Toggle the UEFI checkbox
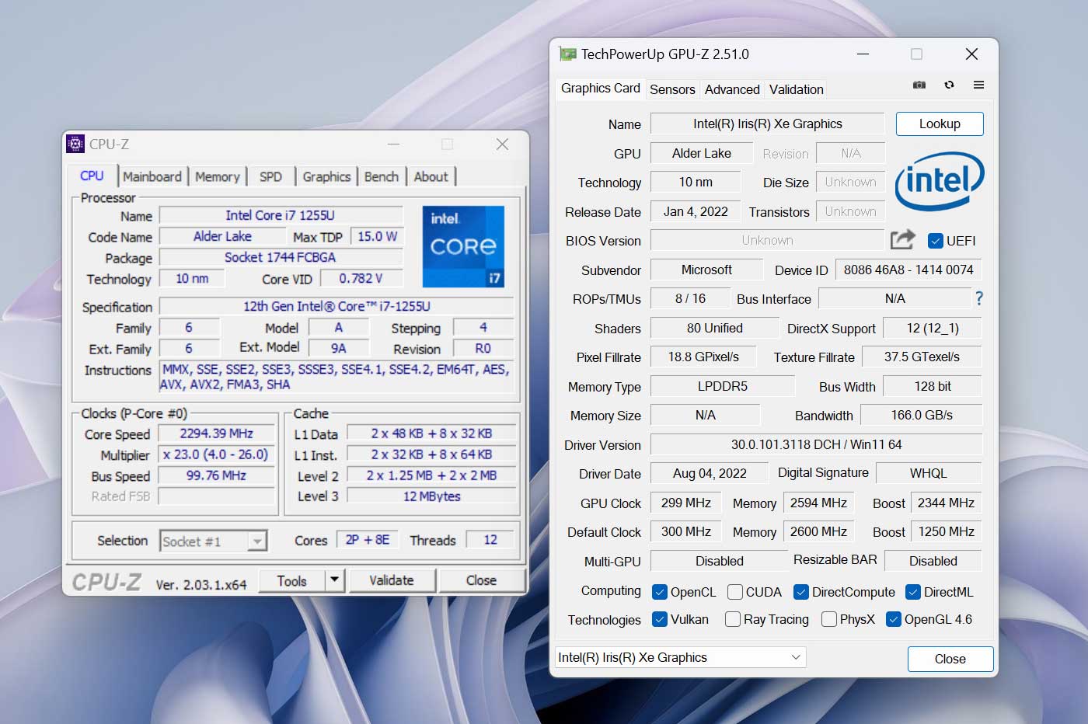Image resolution: width=1088 pixels, height=724 pixels. coord(936,241)
